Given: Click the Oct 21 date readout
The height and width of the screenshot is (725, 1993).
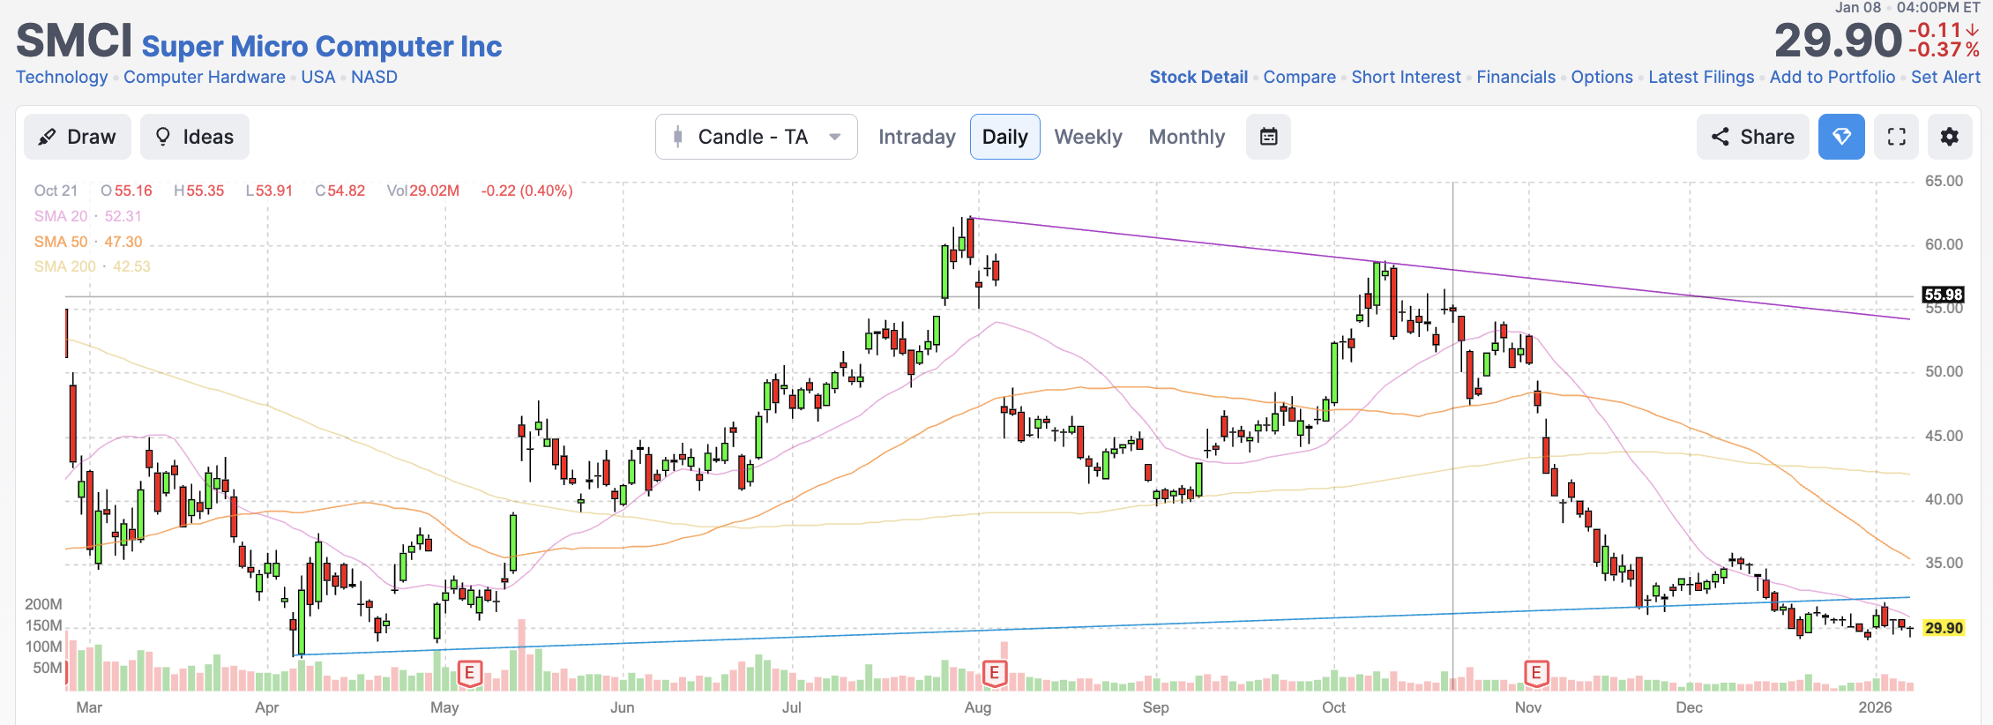Looking at the screenshot, I should (56, 191).
